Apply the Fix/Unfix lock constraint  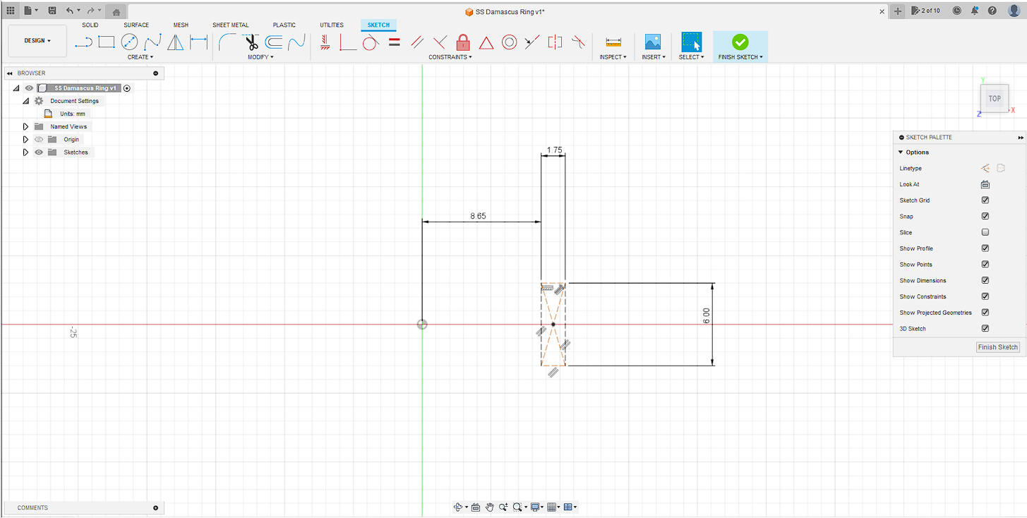[x=463, y=42]
